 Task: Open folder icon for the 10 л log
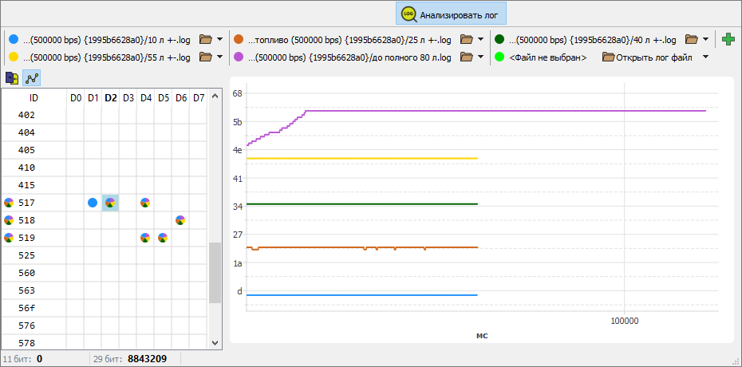click(206, 39)
